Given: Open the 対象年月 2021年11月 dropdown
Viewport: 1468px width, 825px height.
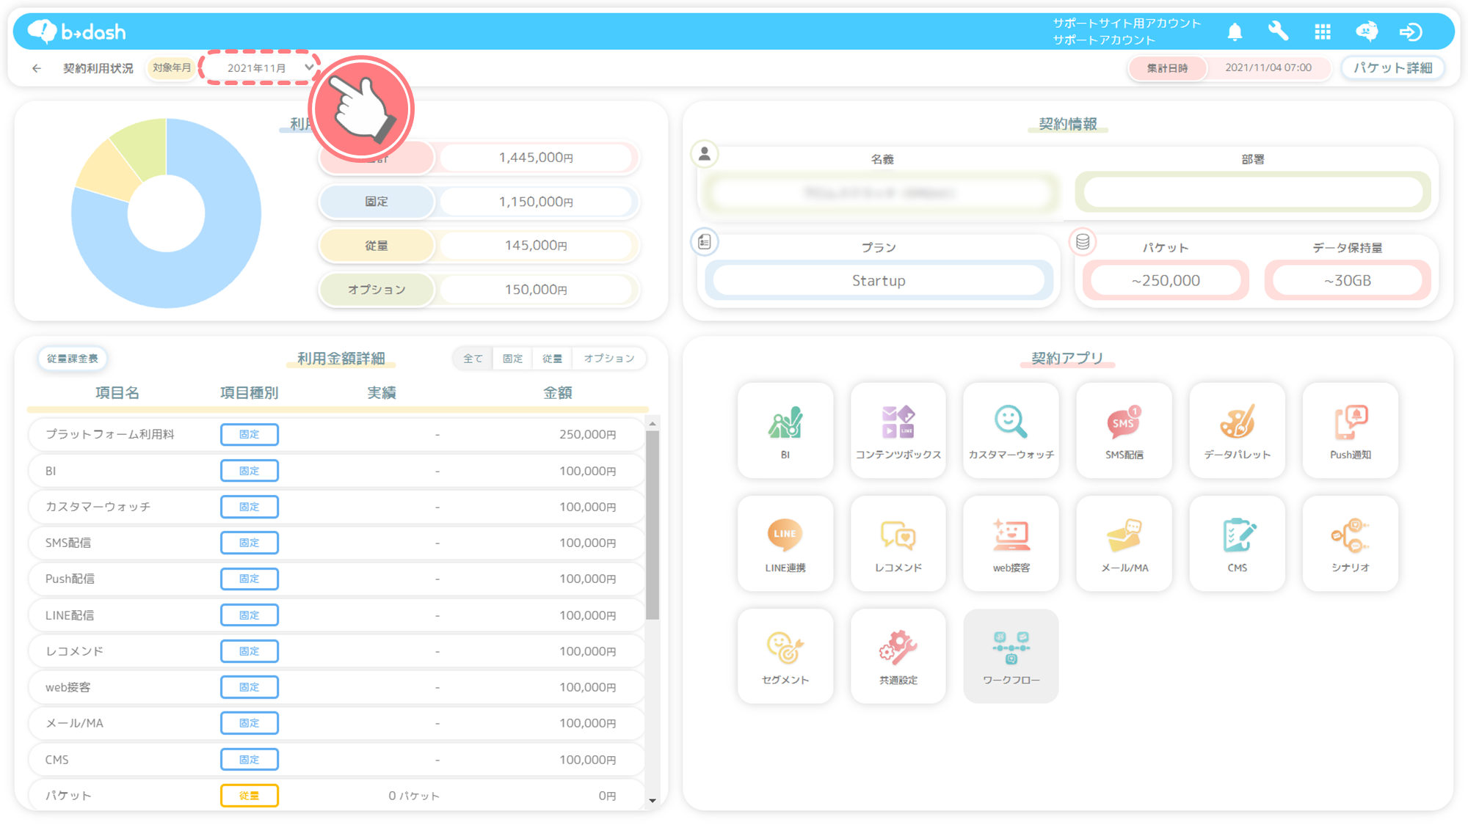Looking at the screenshot, I should [x=261, y=68].
